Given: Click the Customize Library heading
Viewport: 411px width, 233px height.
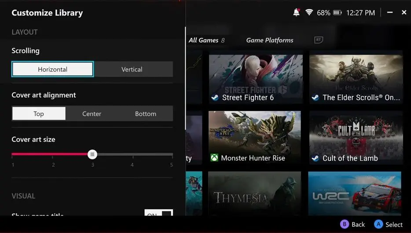Looking at the screenshot, I should coord(47,13).
